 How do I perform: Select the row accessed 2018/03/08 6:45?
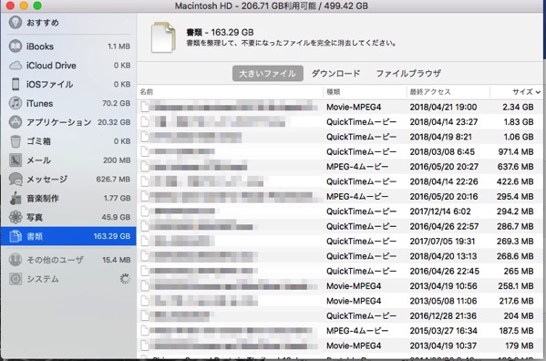pyautogui.click(x=340, y=151)
